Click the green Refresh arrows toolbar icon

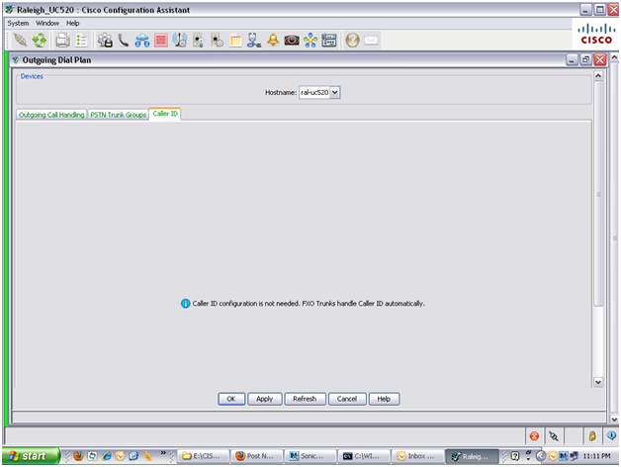(40, 40)
